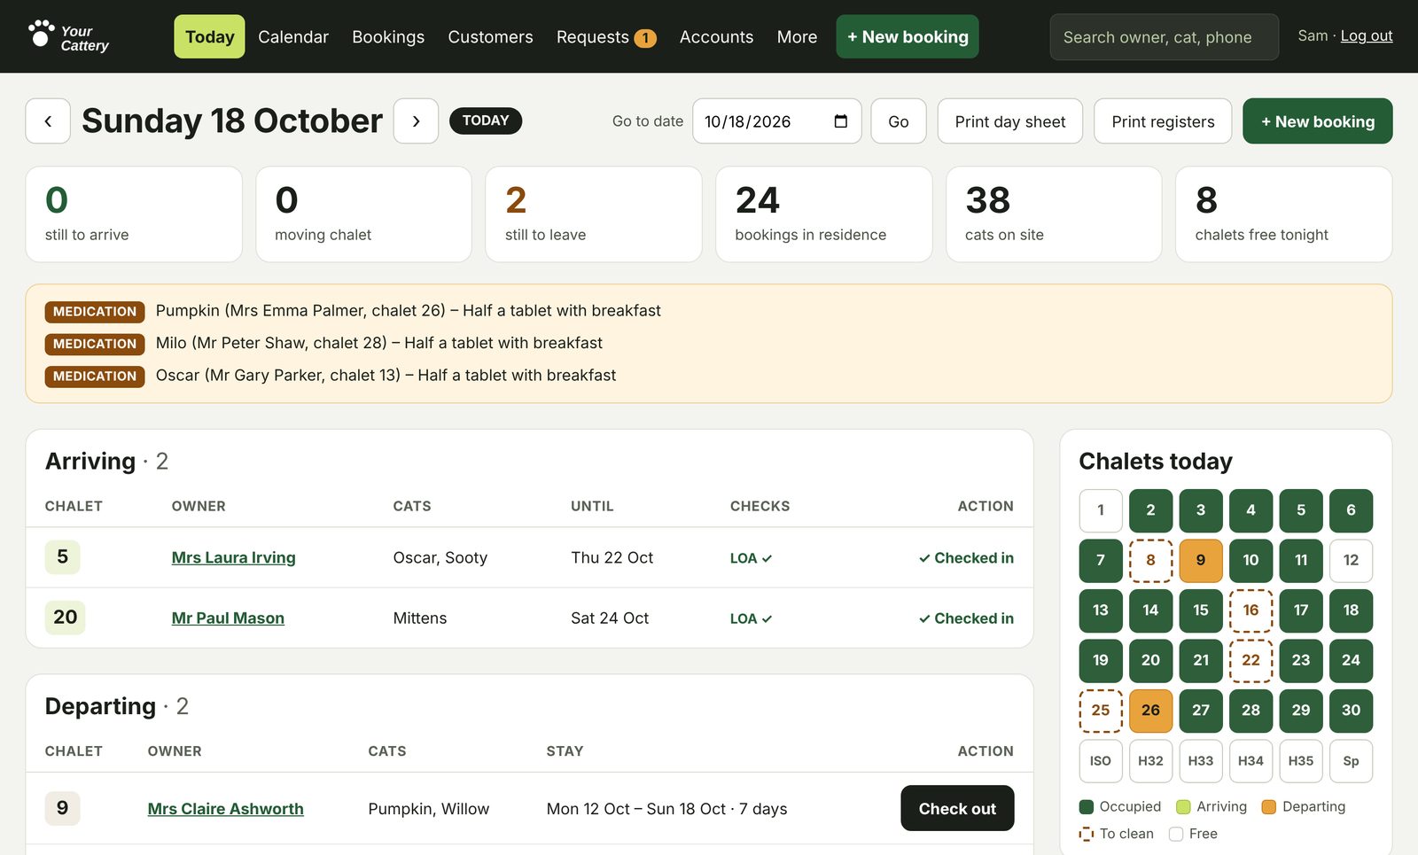Select the H33 chalet tile
Image resolution: width=1418 pixels, height=855 pixels.
(x=1201, y=761)
